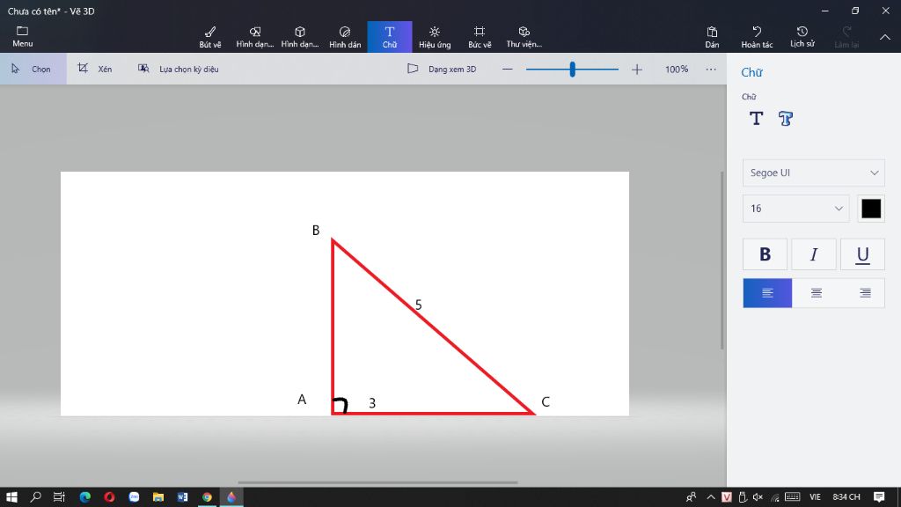The height and width of the screenshot is (507, 901).
Task: Click the number 5 on hypotenuse
Action: 418,305
